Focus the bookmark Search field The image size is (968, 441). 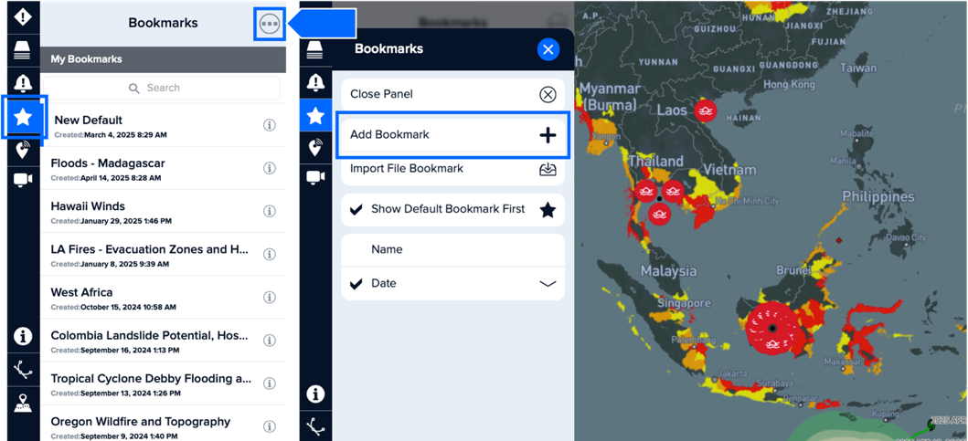[x=162, y=89]
